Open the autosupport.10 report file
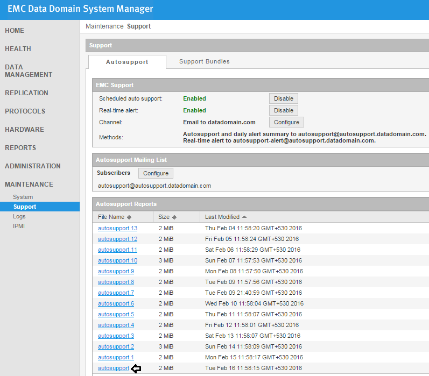 coord(117,260)
